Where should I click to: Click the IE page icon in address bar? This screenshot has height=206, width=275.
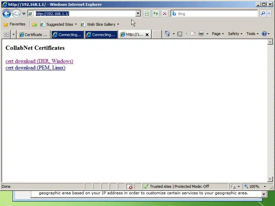pos(31,13)
